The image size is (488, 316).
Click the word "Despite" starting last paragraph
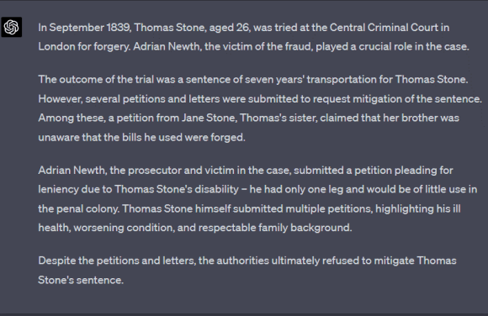coord(57,261)
